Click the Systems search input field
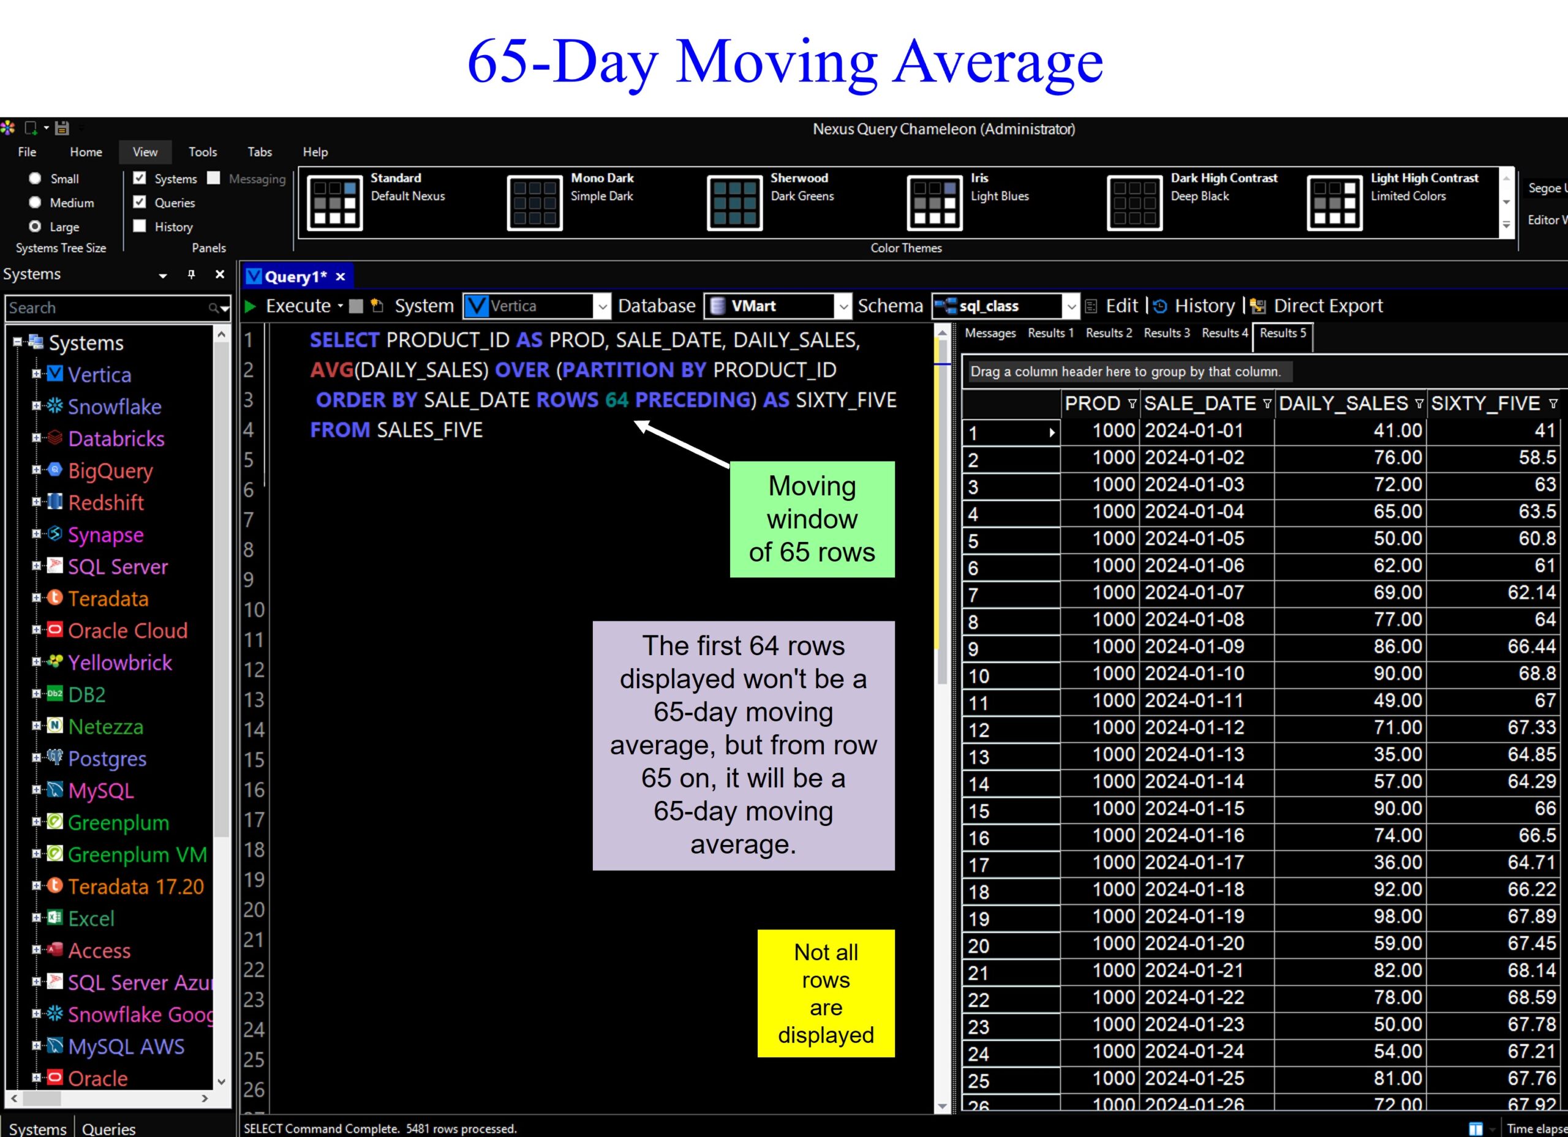This screenshot has width=1568, height=1137. coord(104,307)
